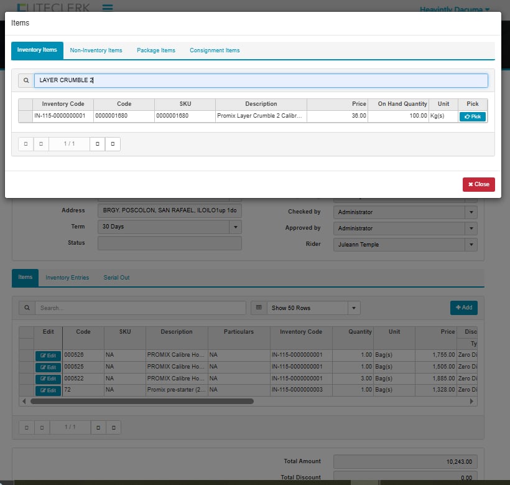
Task: Select the Consignment Items tab
Action: tap(215, 50)
